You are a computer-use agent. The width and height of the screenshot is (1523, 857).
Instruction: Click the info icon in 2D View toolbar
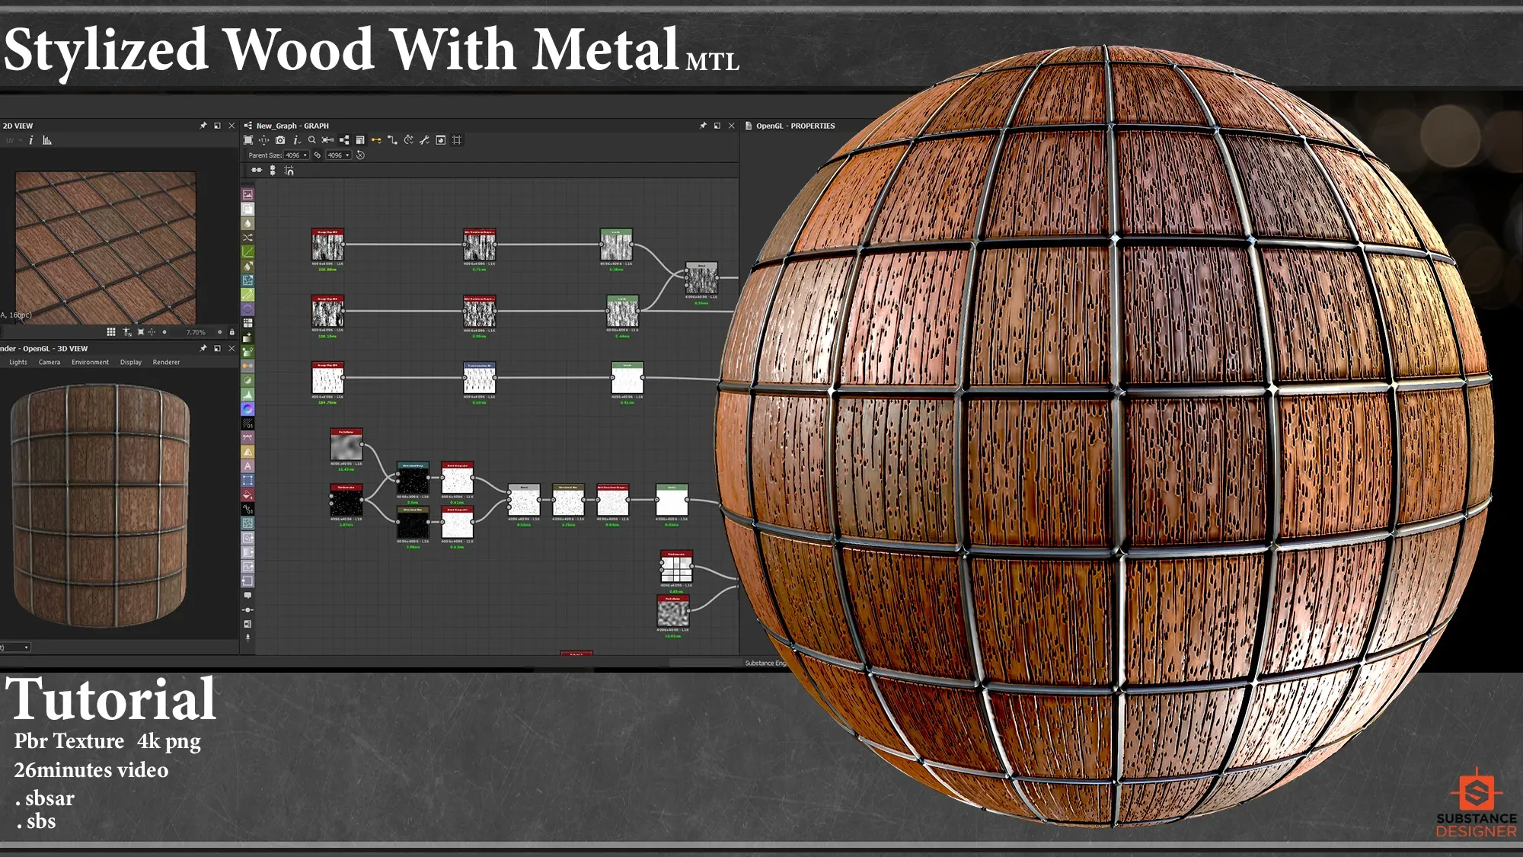pos(30,140)
